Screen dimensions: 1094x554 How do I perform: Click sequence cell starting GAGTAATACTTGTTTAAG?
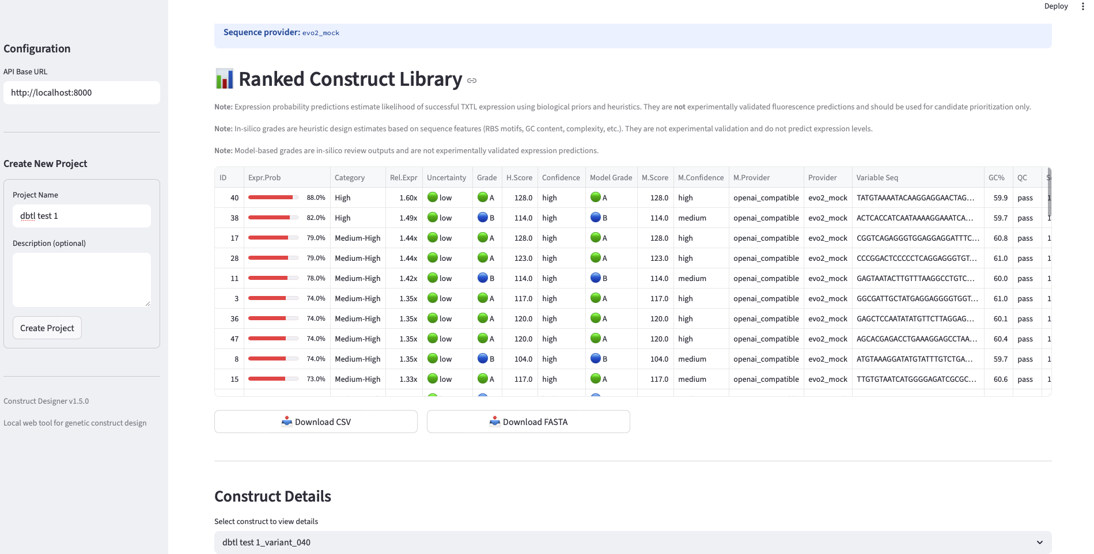coord(918,278)
